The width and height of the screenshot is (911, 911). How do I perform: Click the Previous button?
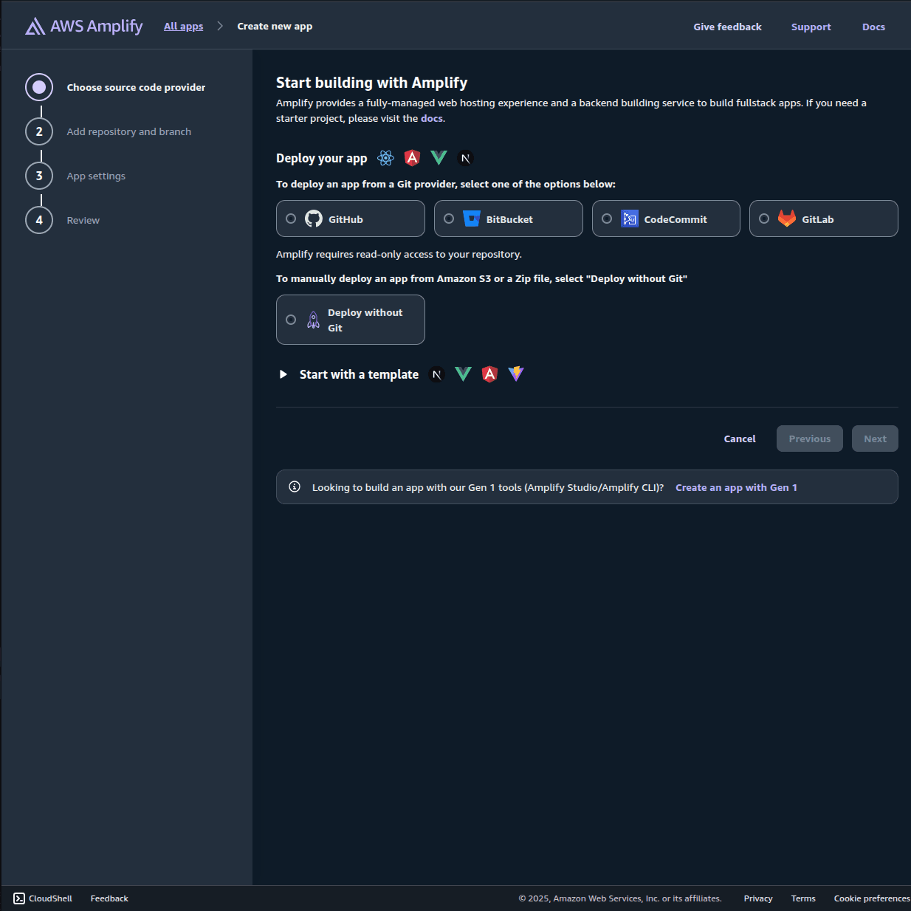810,439
